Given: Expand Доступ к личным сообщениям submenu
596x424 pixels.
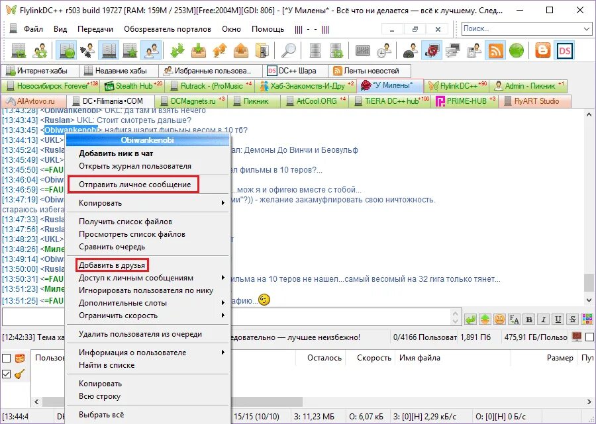Looking at the screenshot, I should coord(223,278).
